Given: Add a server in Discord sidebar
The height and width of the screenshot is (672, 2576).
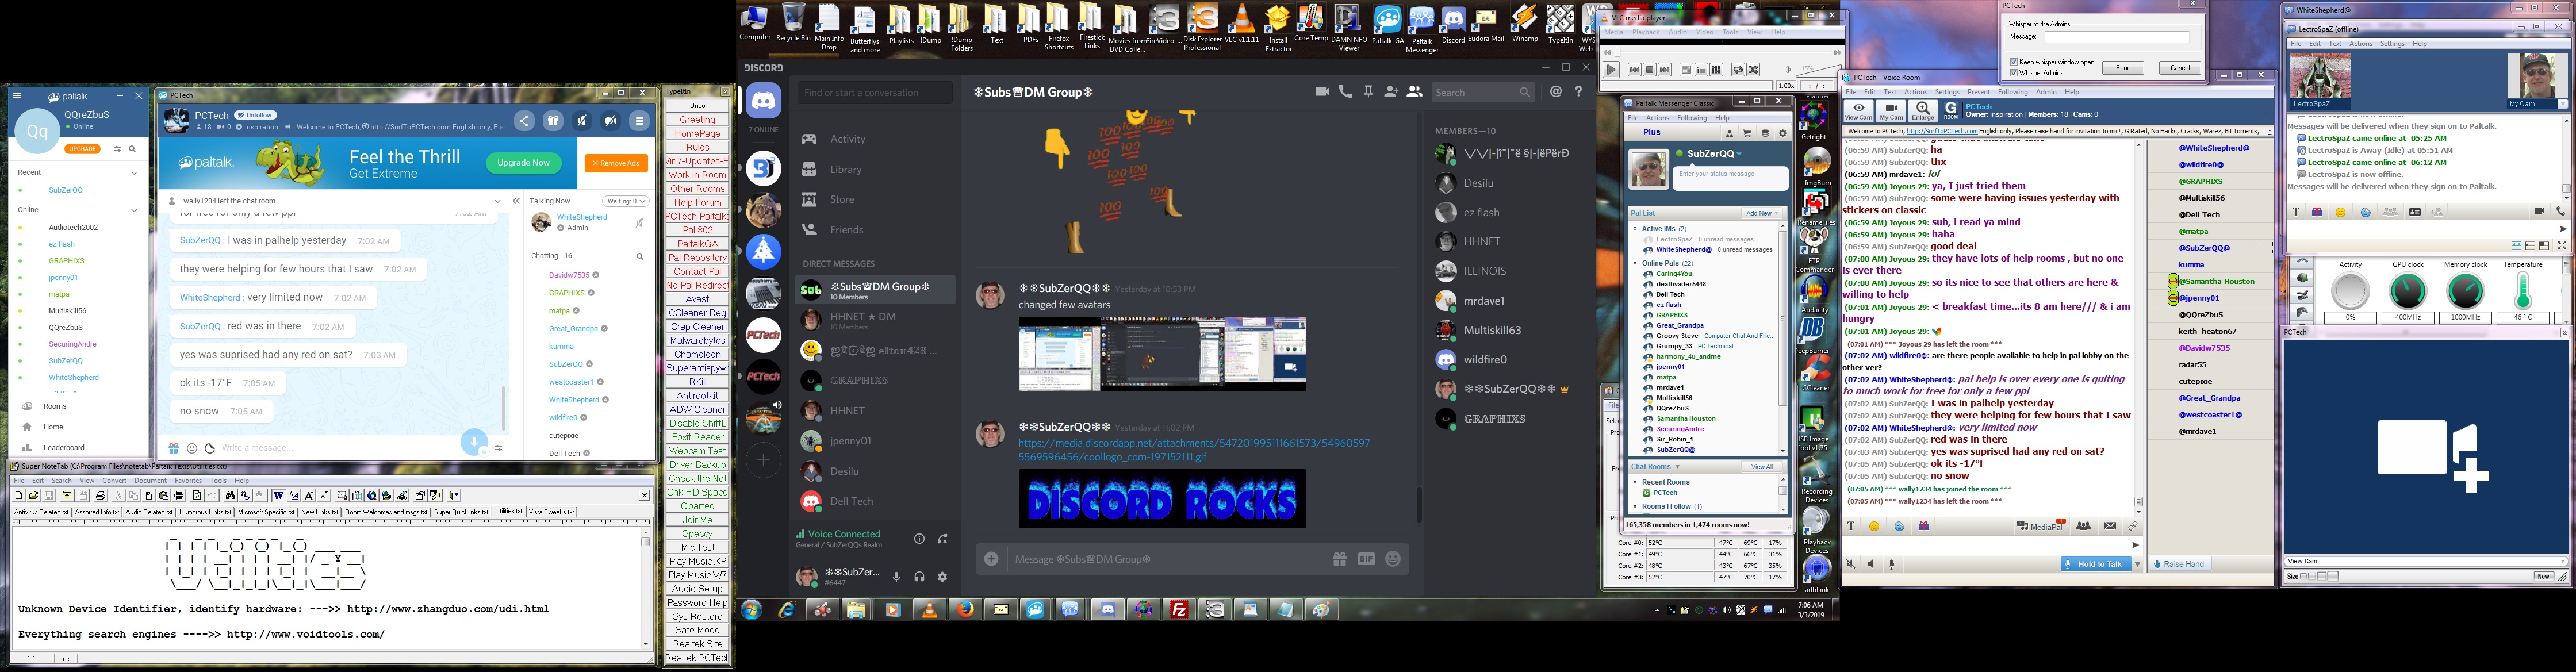Looking at the screenshot, I should pyautogui.click(x=763, y=460).
